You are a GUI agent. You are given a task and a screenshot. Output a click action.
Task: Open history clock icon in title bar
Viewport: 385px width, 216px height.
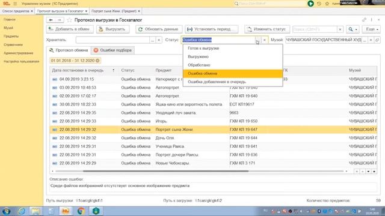click(319, 4)
